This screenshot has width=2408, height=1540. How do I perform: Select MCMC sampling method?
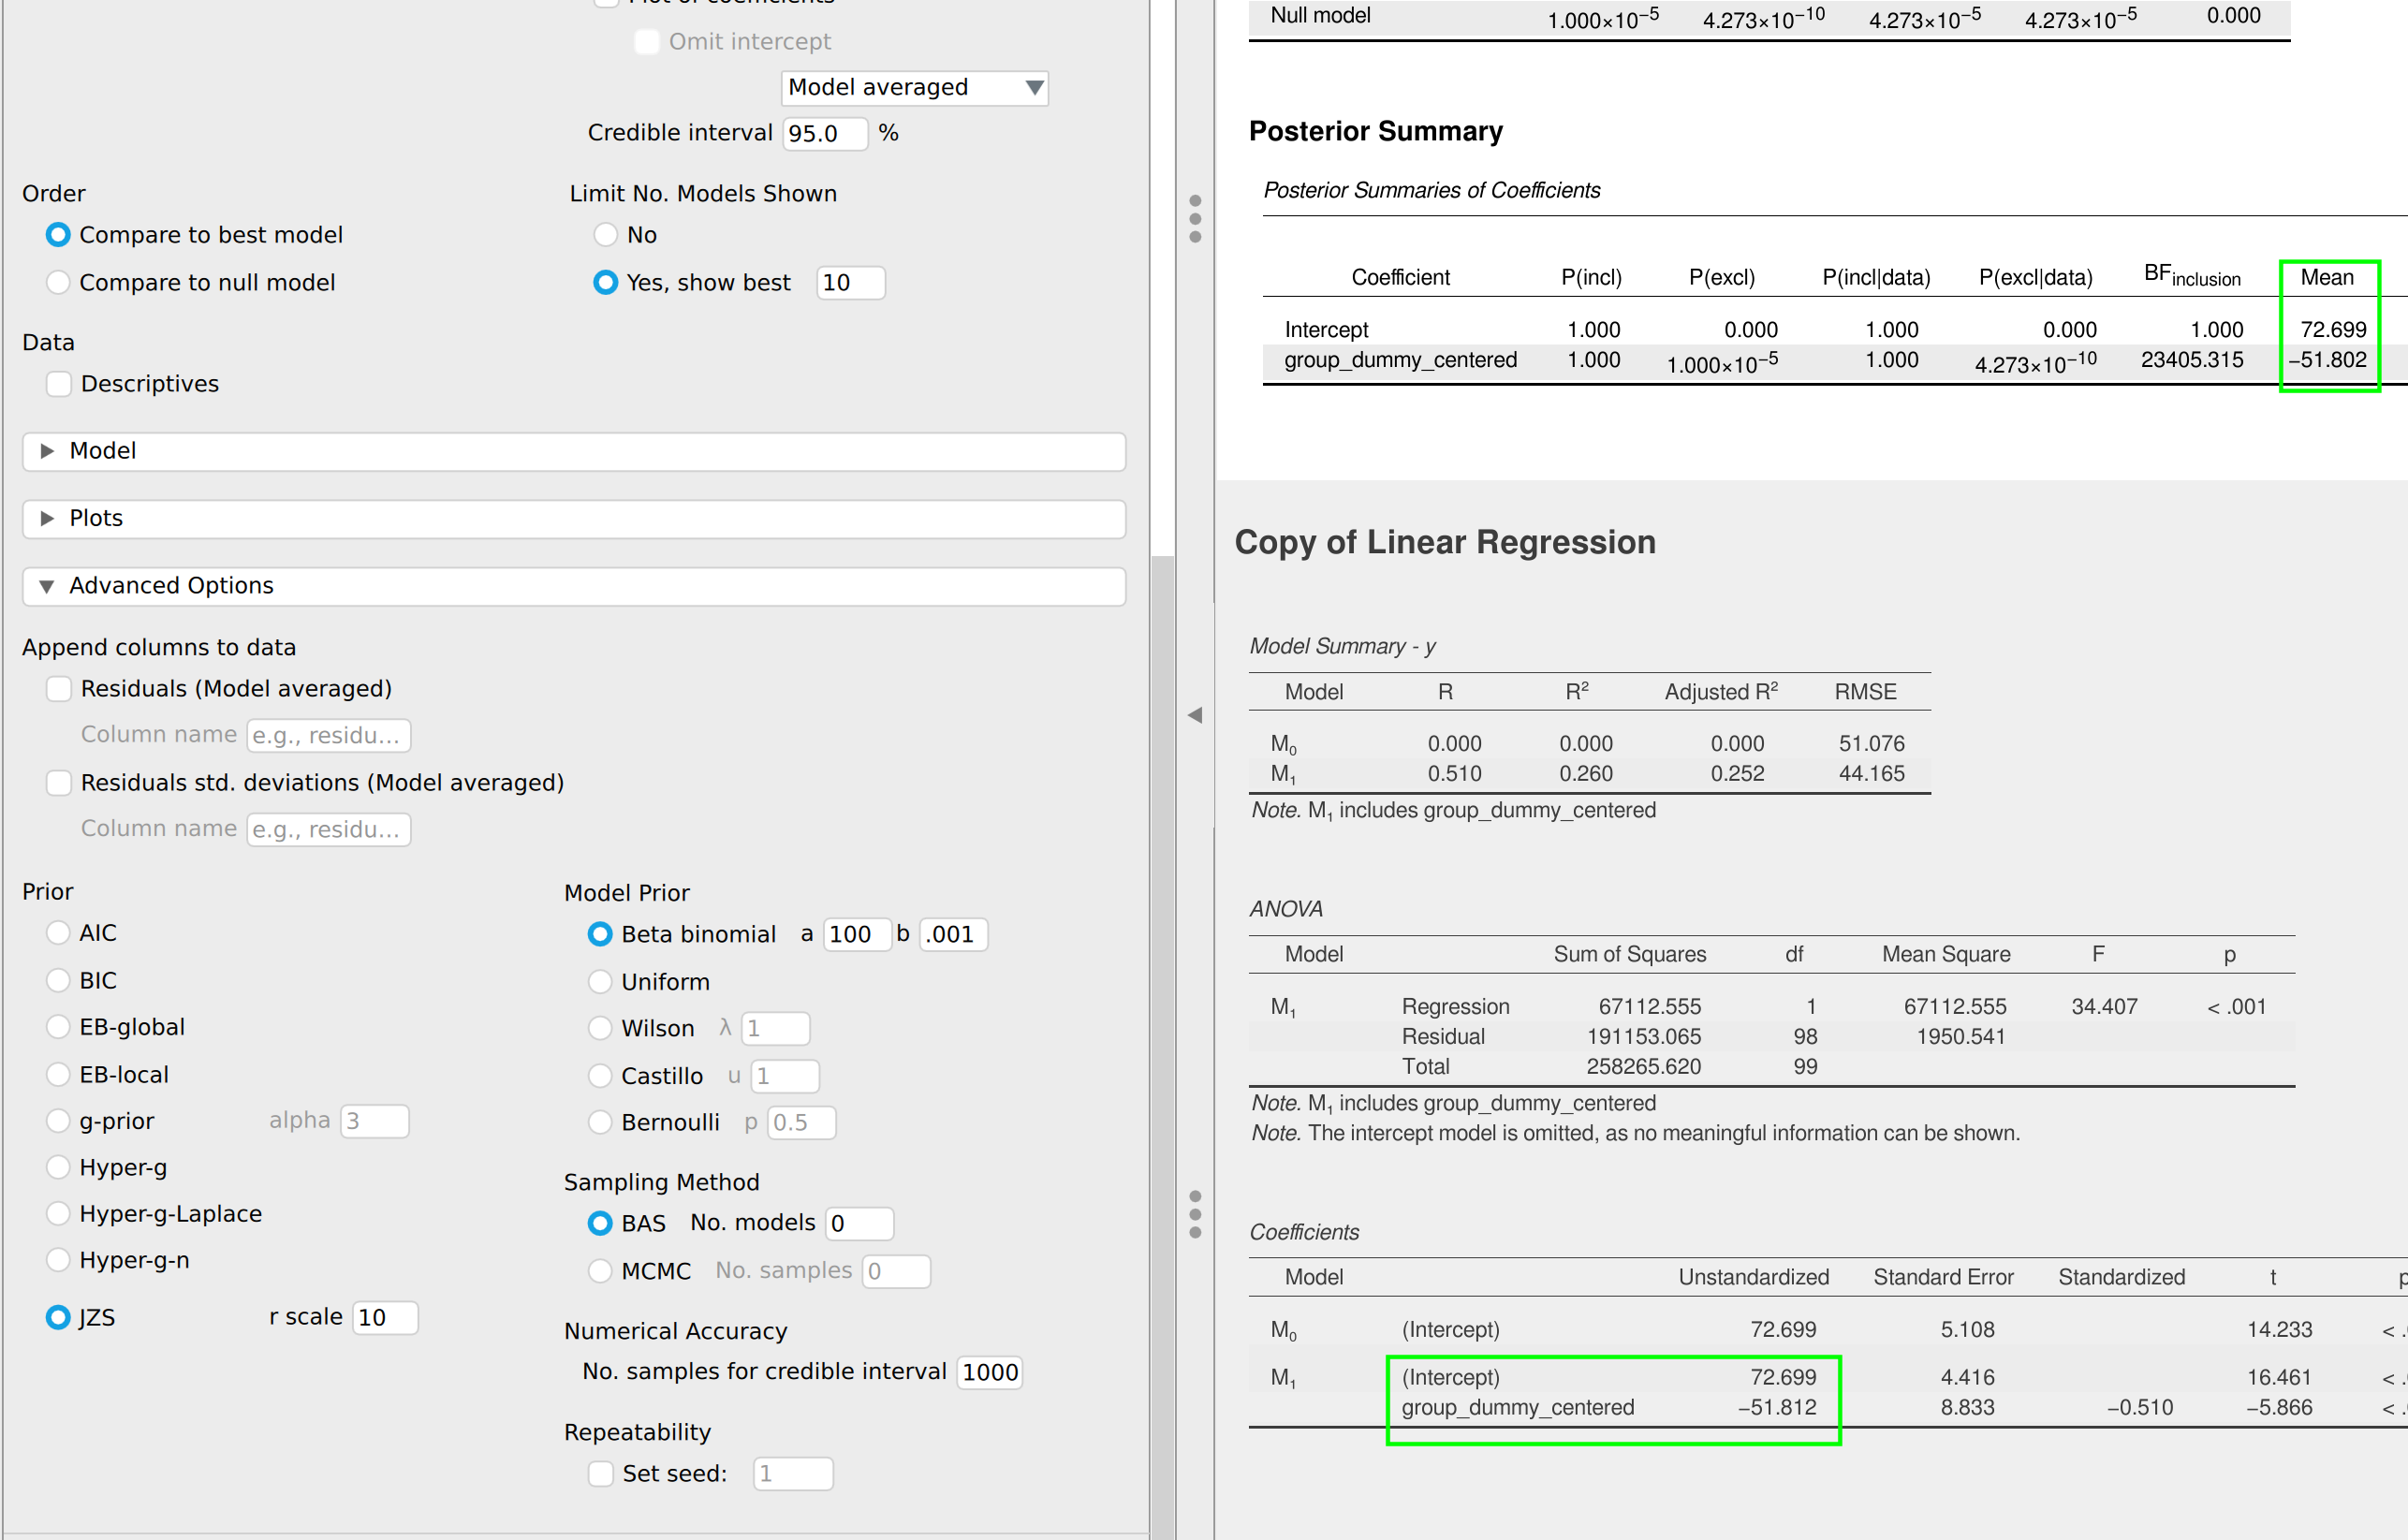tap(600, 1272)
